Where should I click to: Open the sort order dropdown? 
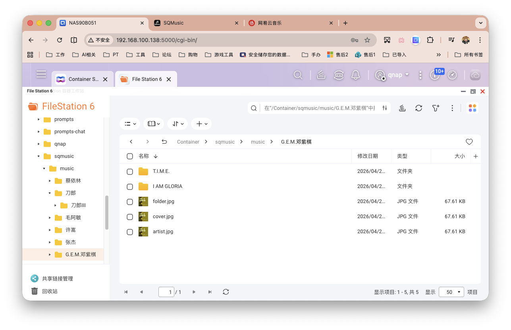177,123
